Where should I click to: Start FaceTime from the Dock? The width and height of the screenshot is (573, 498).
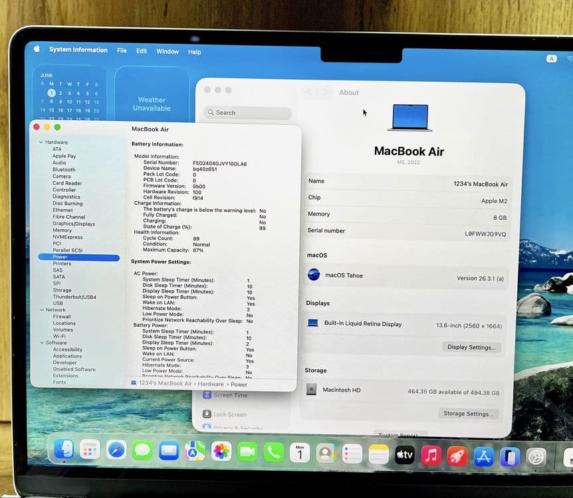[247, 452]
